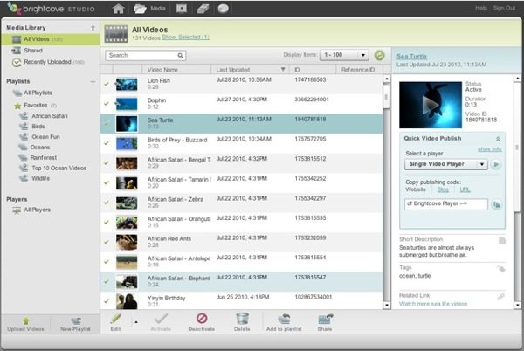Click the New Playlist icon
Viewport: 524px width, 351px height.
(76, 321)
